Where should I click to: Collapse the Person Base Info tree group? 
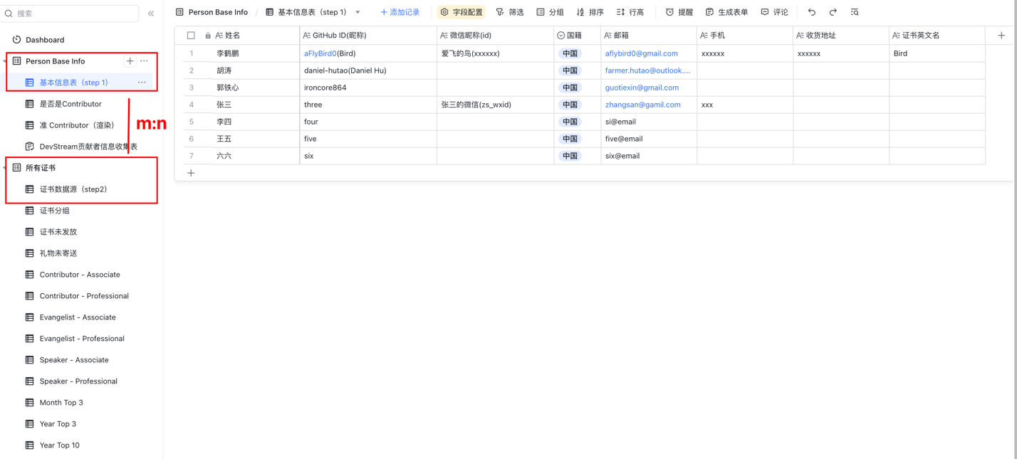coord(5,61)
